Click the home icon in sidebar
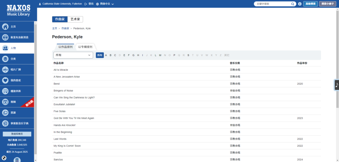This screenshot has width=339, height=162. 5,27
